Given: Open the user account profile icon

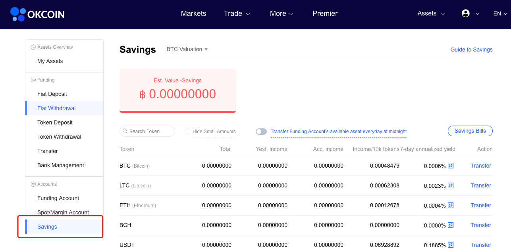Looking at the screenshot, I should [466, 13].
